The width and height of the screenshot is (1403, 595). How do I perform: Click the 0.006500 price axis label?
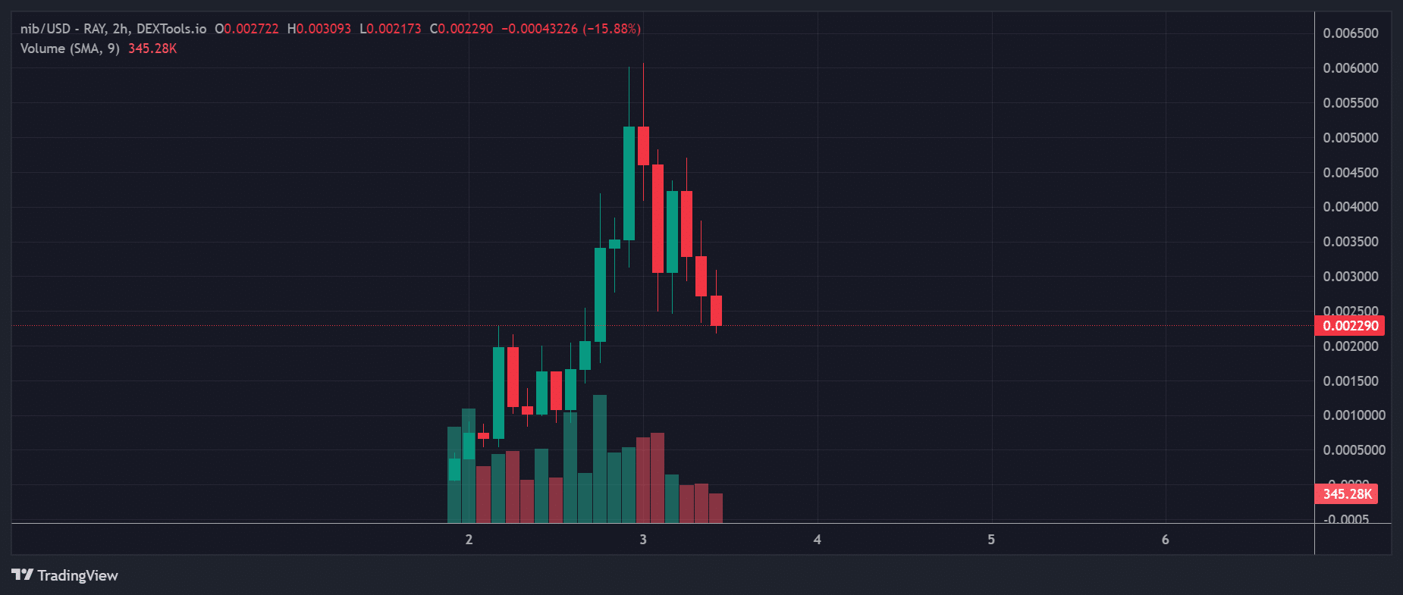1351,33
